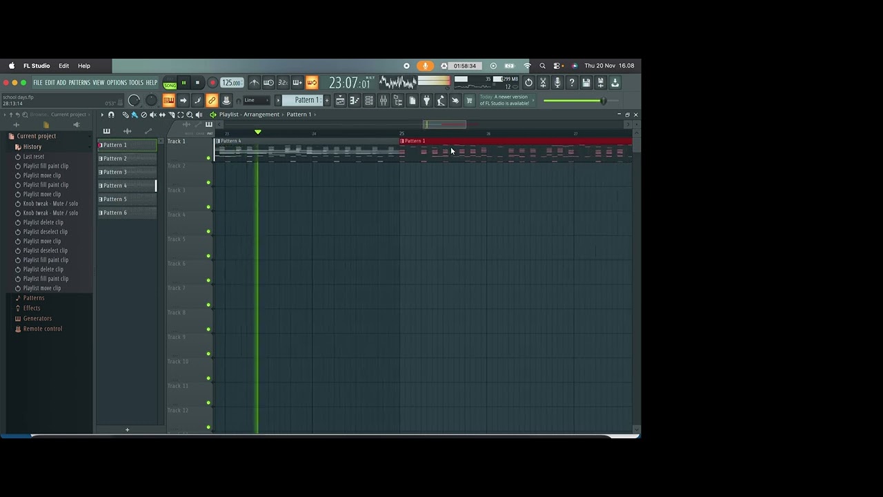This screenshot has height=497, width=883.
Task: Click the Generators browser entry
Action: coord(37,318)
